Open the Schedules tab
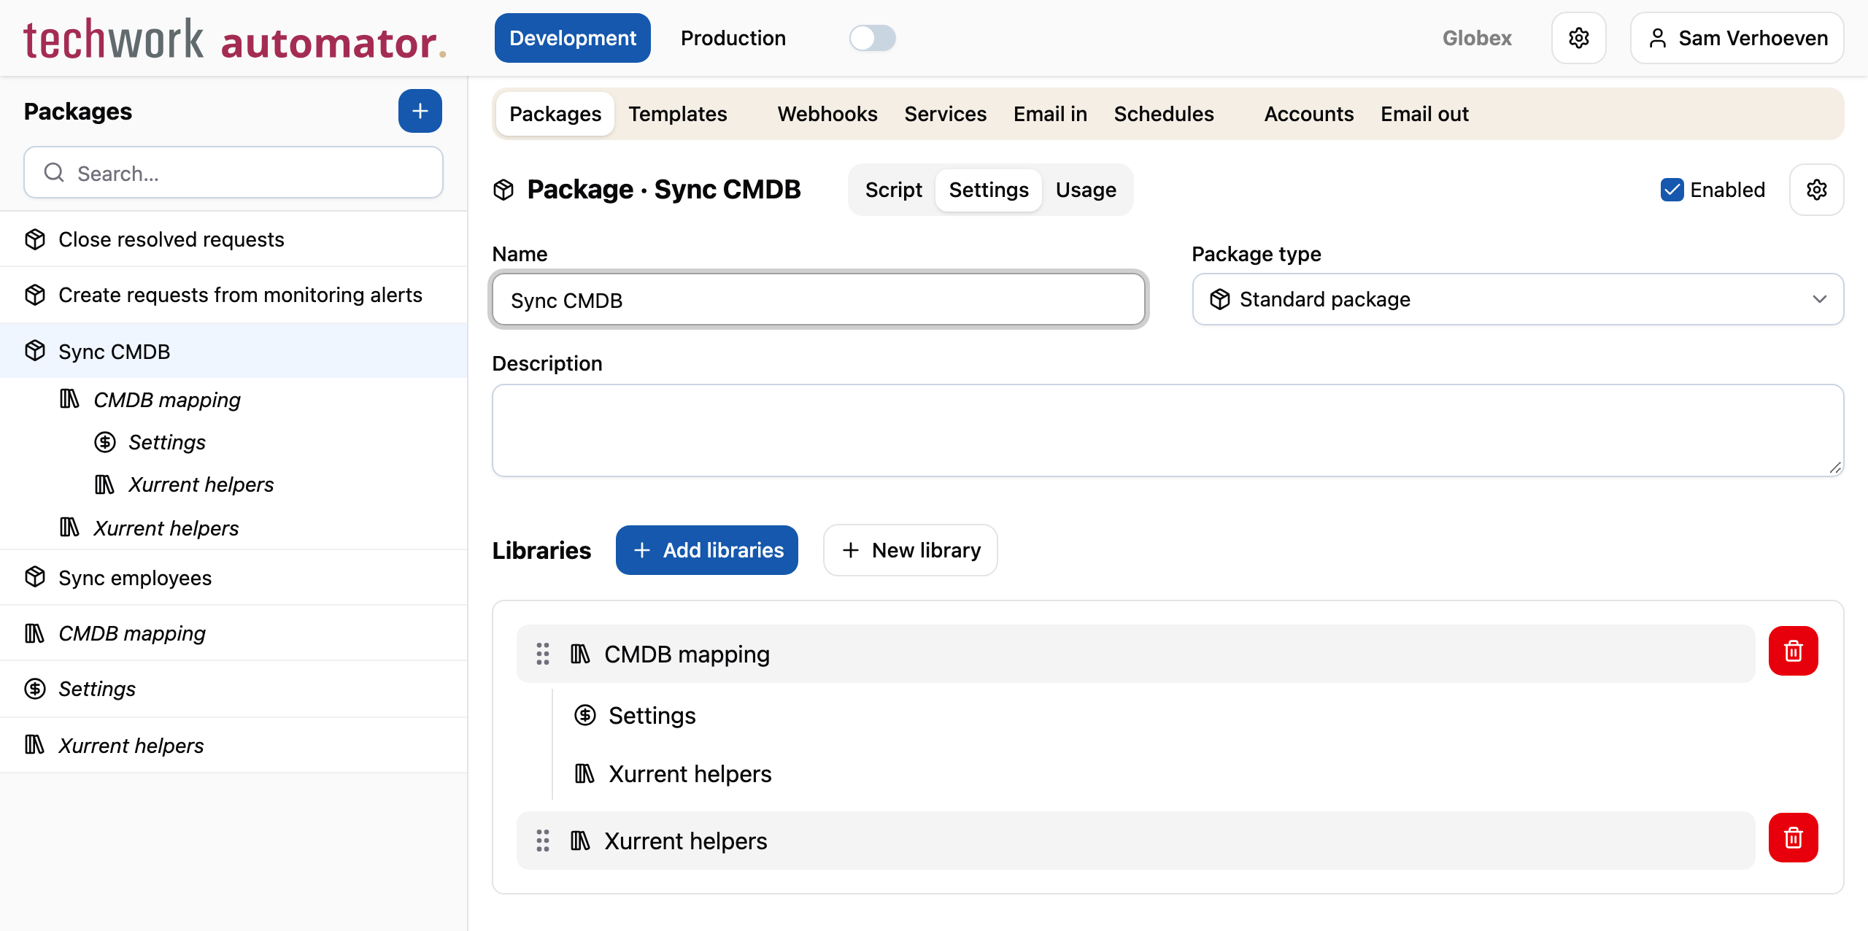This screenshot has width=1868, height=931. tap(1164, 114)
